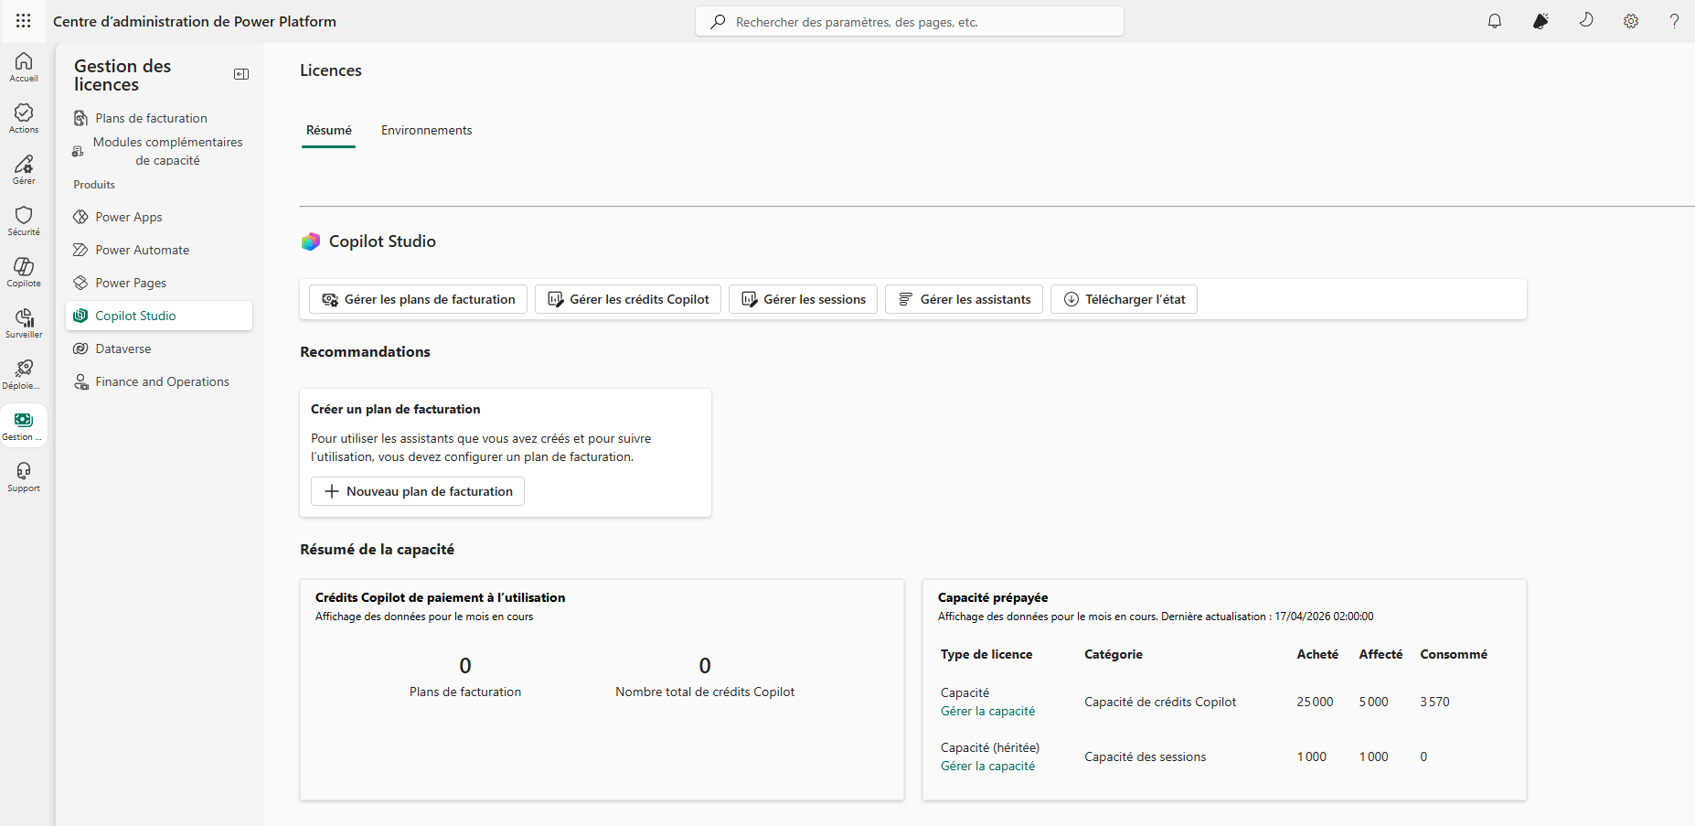The width and height of the screenshot is (1695, 826).
Task: Click the search box in the header
Action: pos(910,21)
